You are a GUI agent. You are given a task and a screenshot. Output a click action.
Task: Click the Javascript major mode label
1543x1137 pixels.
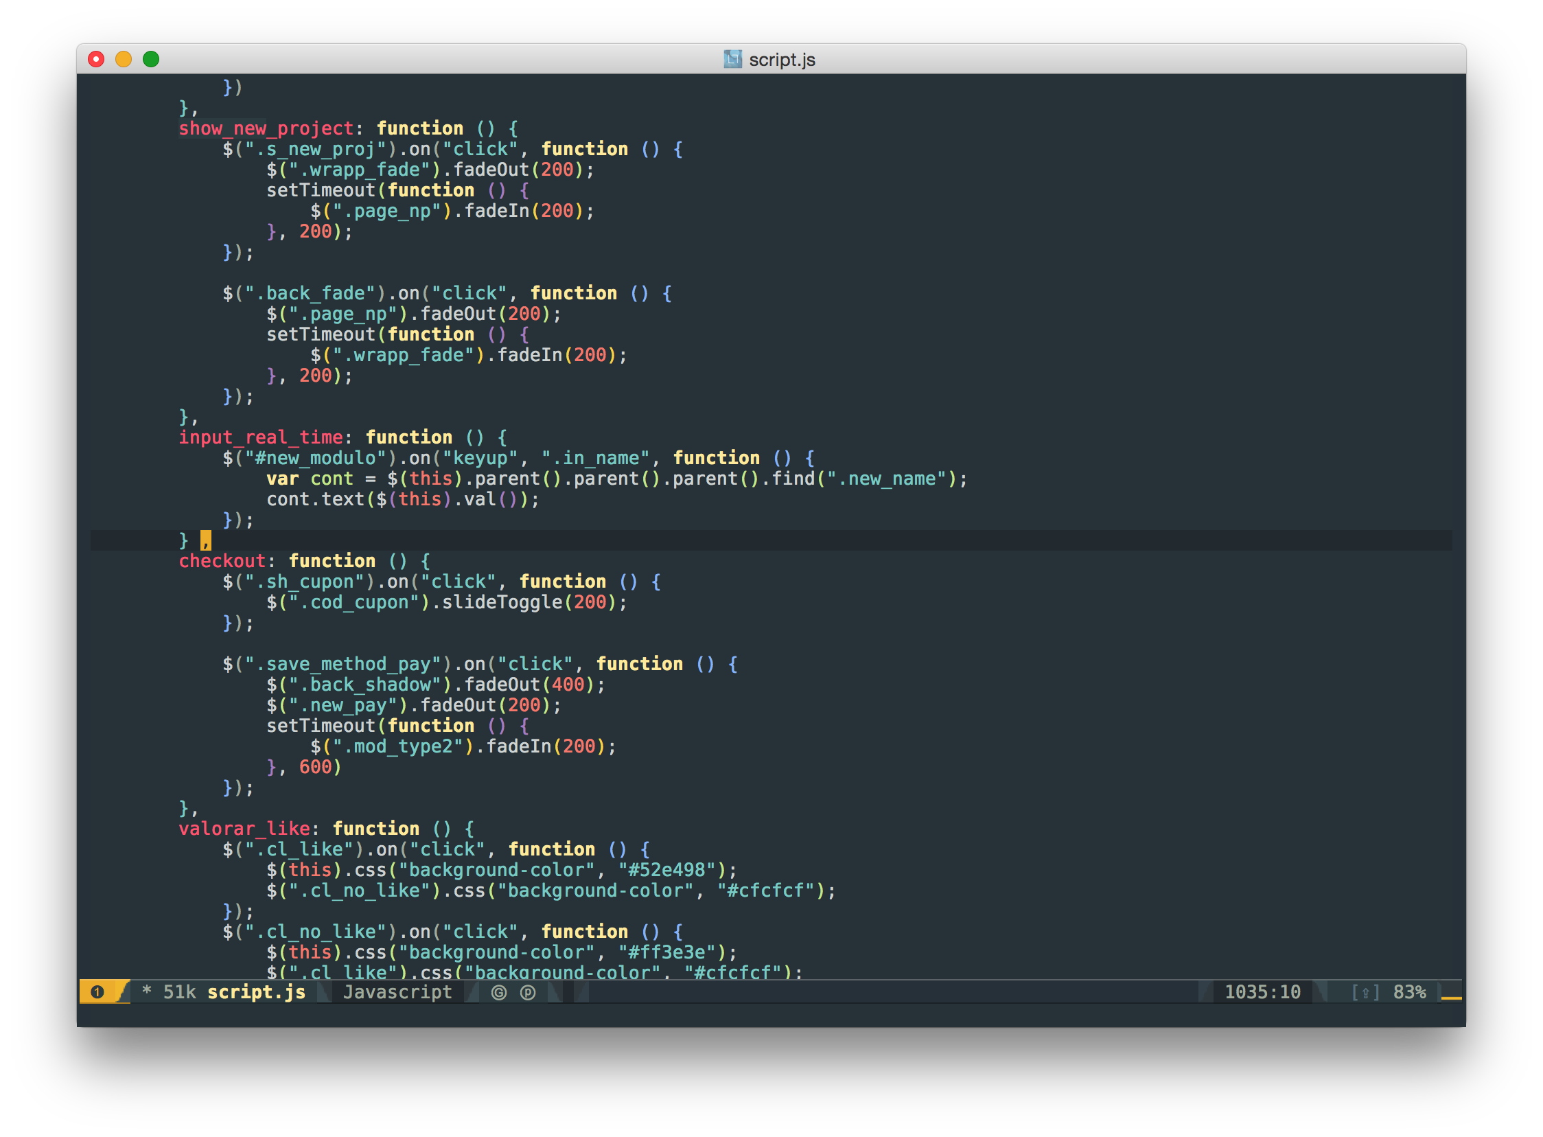(x=397, y=991)
